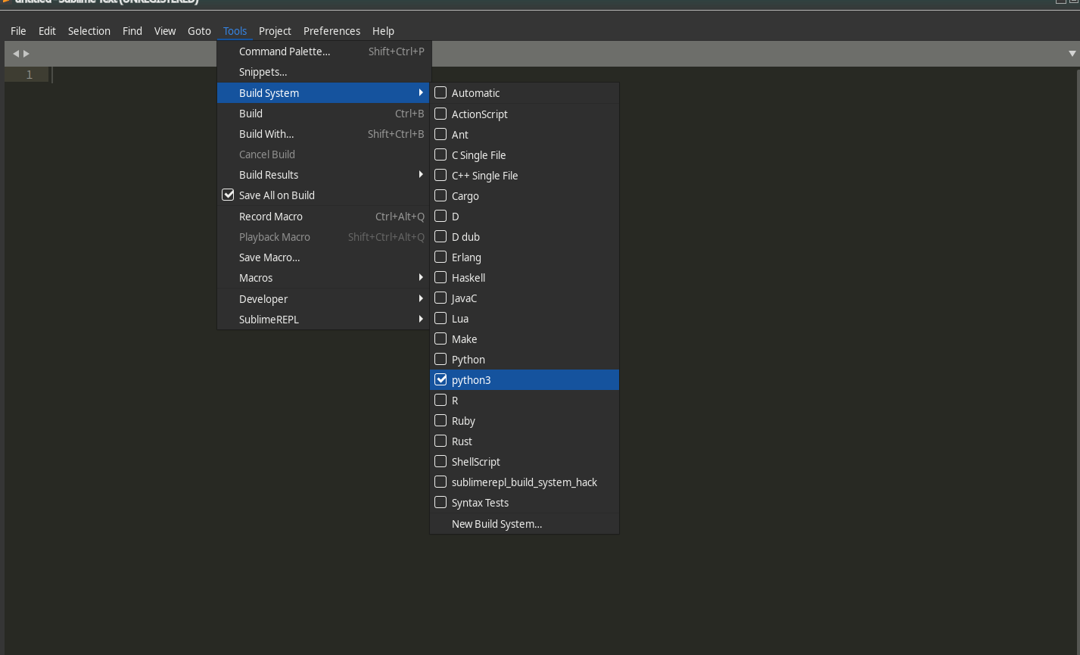This screenshot has height=655, width=1080.
Task: Expand the Developer submenu
Action: [x=324, y=298]
